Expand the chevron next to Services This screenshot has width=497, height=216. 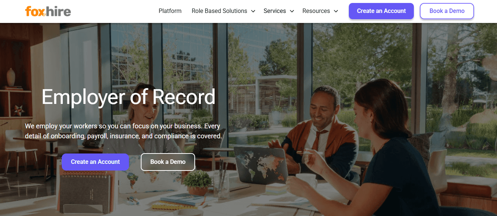(292, 11)
